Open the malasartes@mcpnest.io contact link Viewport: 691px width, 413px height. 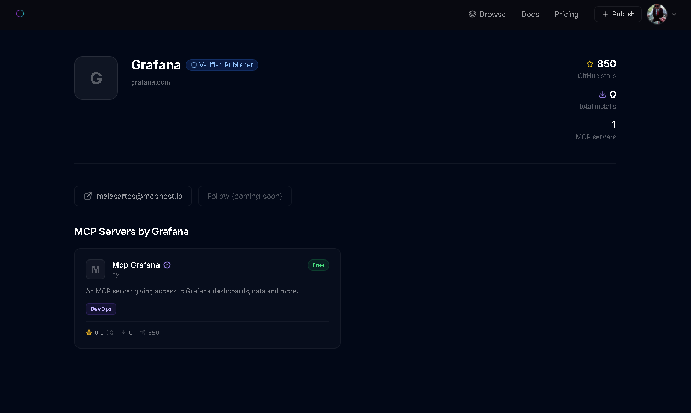click(133, 196)
